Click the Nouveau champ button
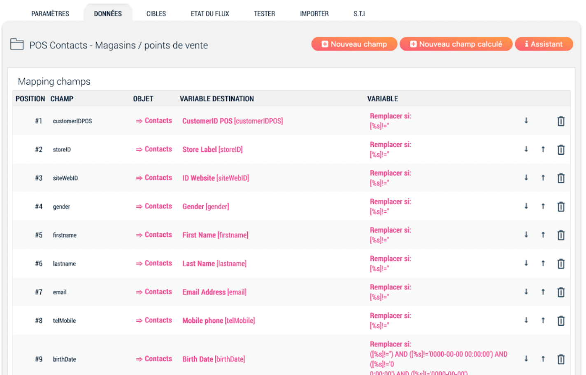This screenshot has height=375, width=586. pyautogui.click(x=354, y=44)
